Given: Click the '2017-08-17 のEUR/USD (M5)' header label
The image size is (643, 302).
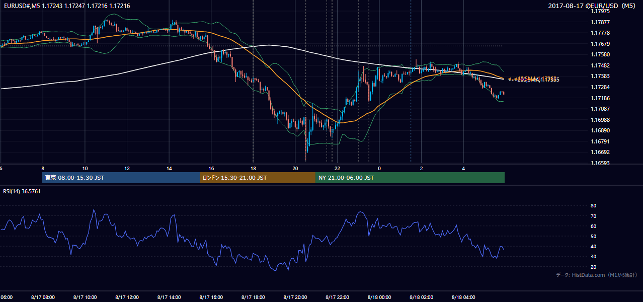Looking at the screenshot, I should pos(593,6).
